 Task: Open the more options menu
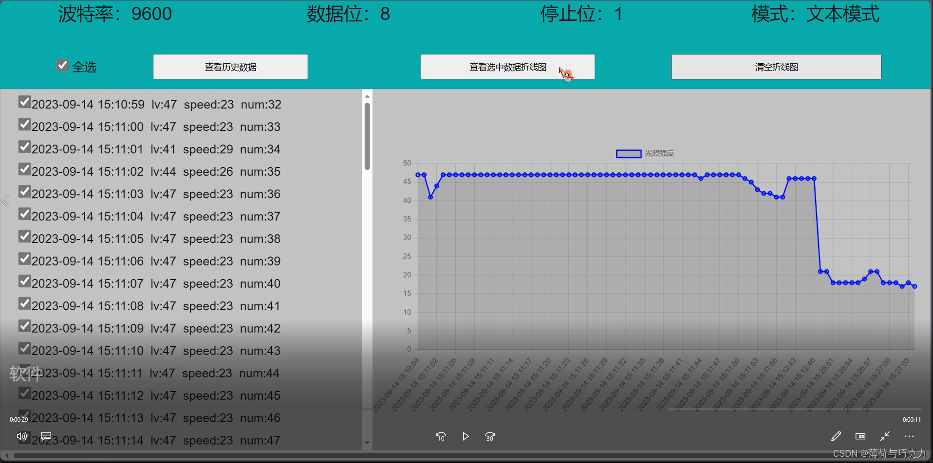tap(909, 436)
